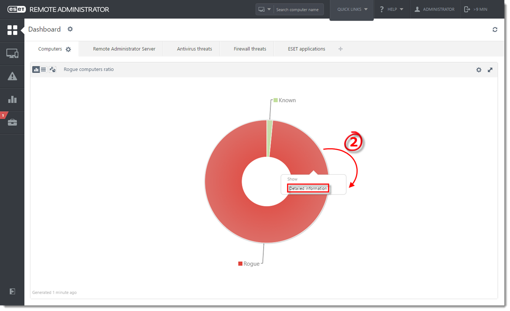The height and width of the screenshot is (311, 510).
Task: Open the Computers section in the sidebar
Action: [x=12, y=53]
